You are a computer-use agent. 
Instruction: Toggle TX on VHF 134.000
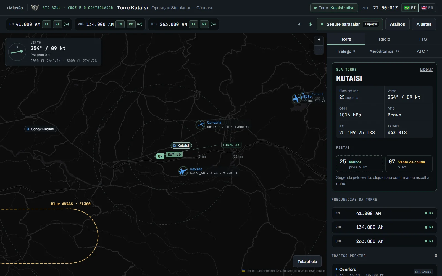120,24
